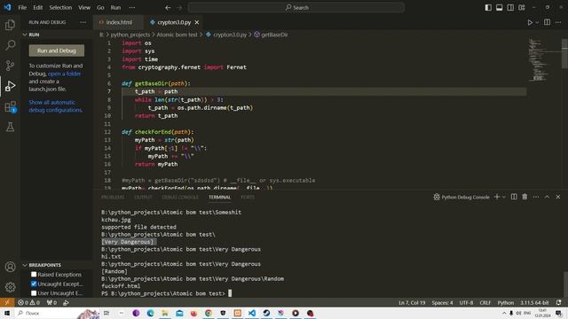Open Run and Debug view icon
This screenshot has height=319, width=568.
pos(10,86)
